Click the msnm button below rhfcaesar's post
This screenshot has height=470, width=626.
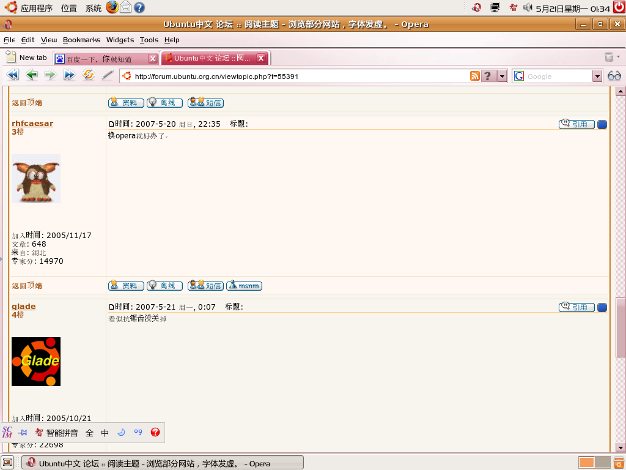coord(244,286)
